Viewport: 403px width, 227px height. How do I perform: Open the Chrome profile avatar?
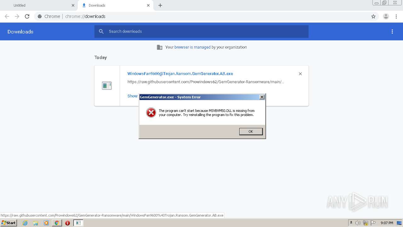(386, 16)
